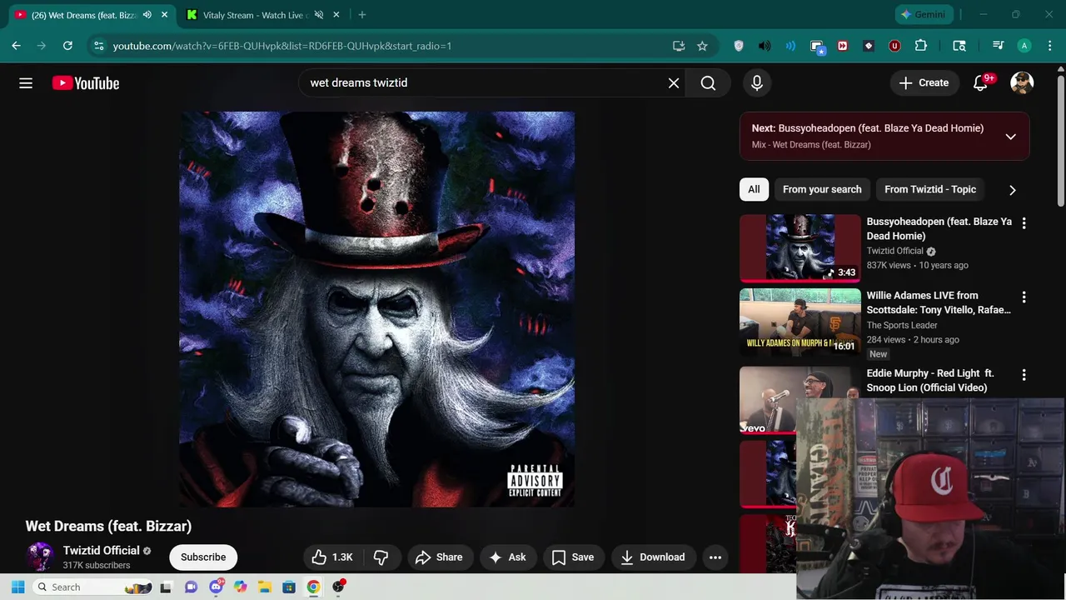Clear the search query with X
Viewport: 1066px width, 600px height.
(x=674, y=83)
